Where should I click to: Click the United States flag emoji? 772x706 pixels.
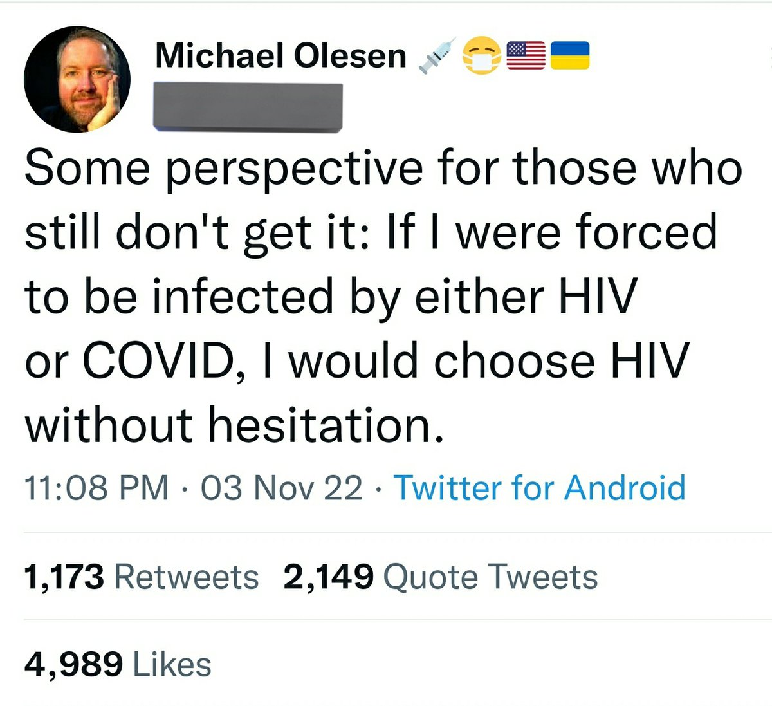click(526, 55)
